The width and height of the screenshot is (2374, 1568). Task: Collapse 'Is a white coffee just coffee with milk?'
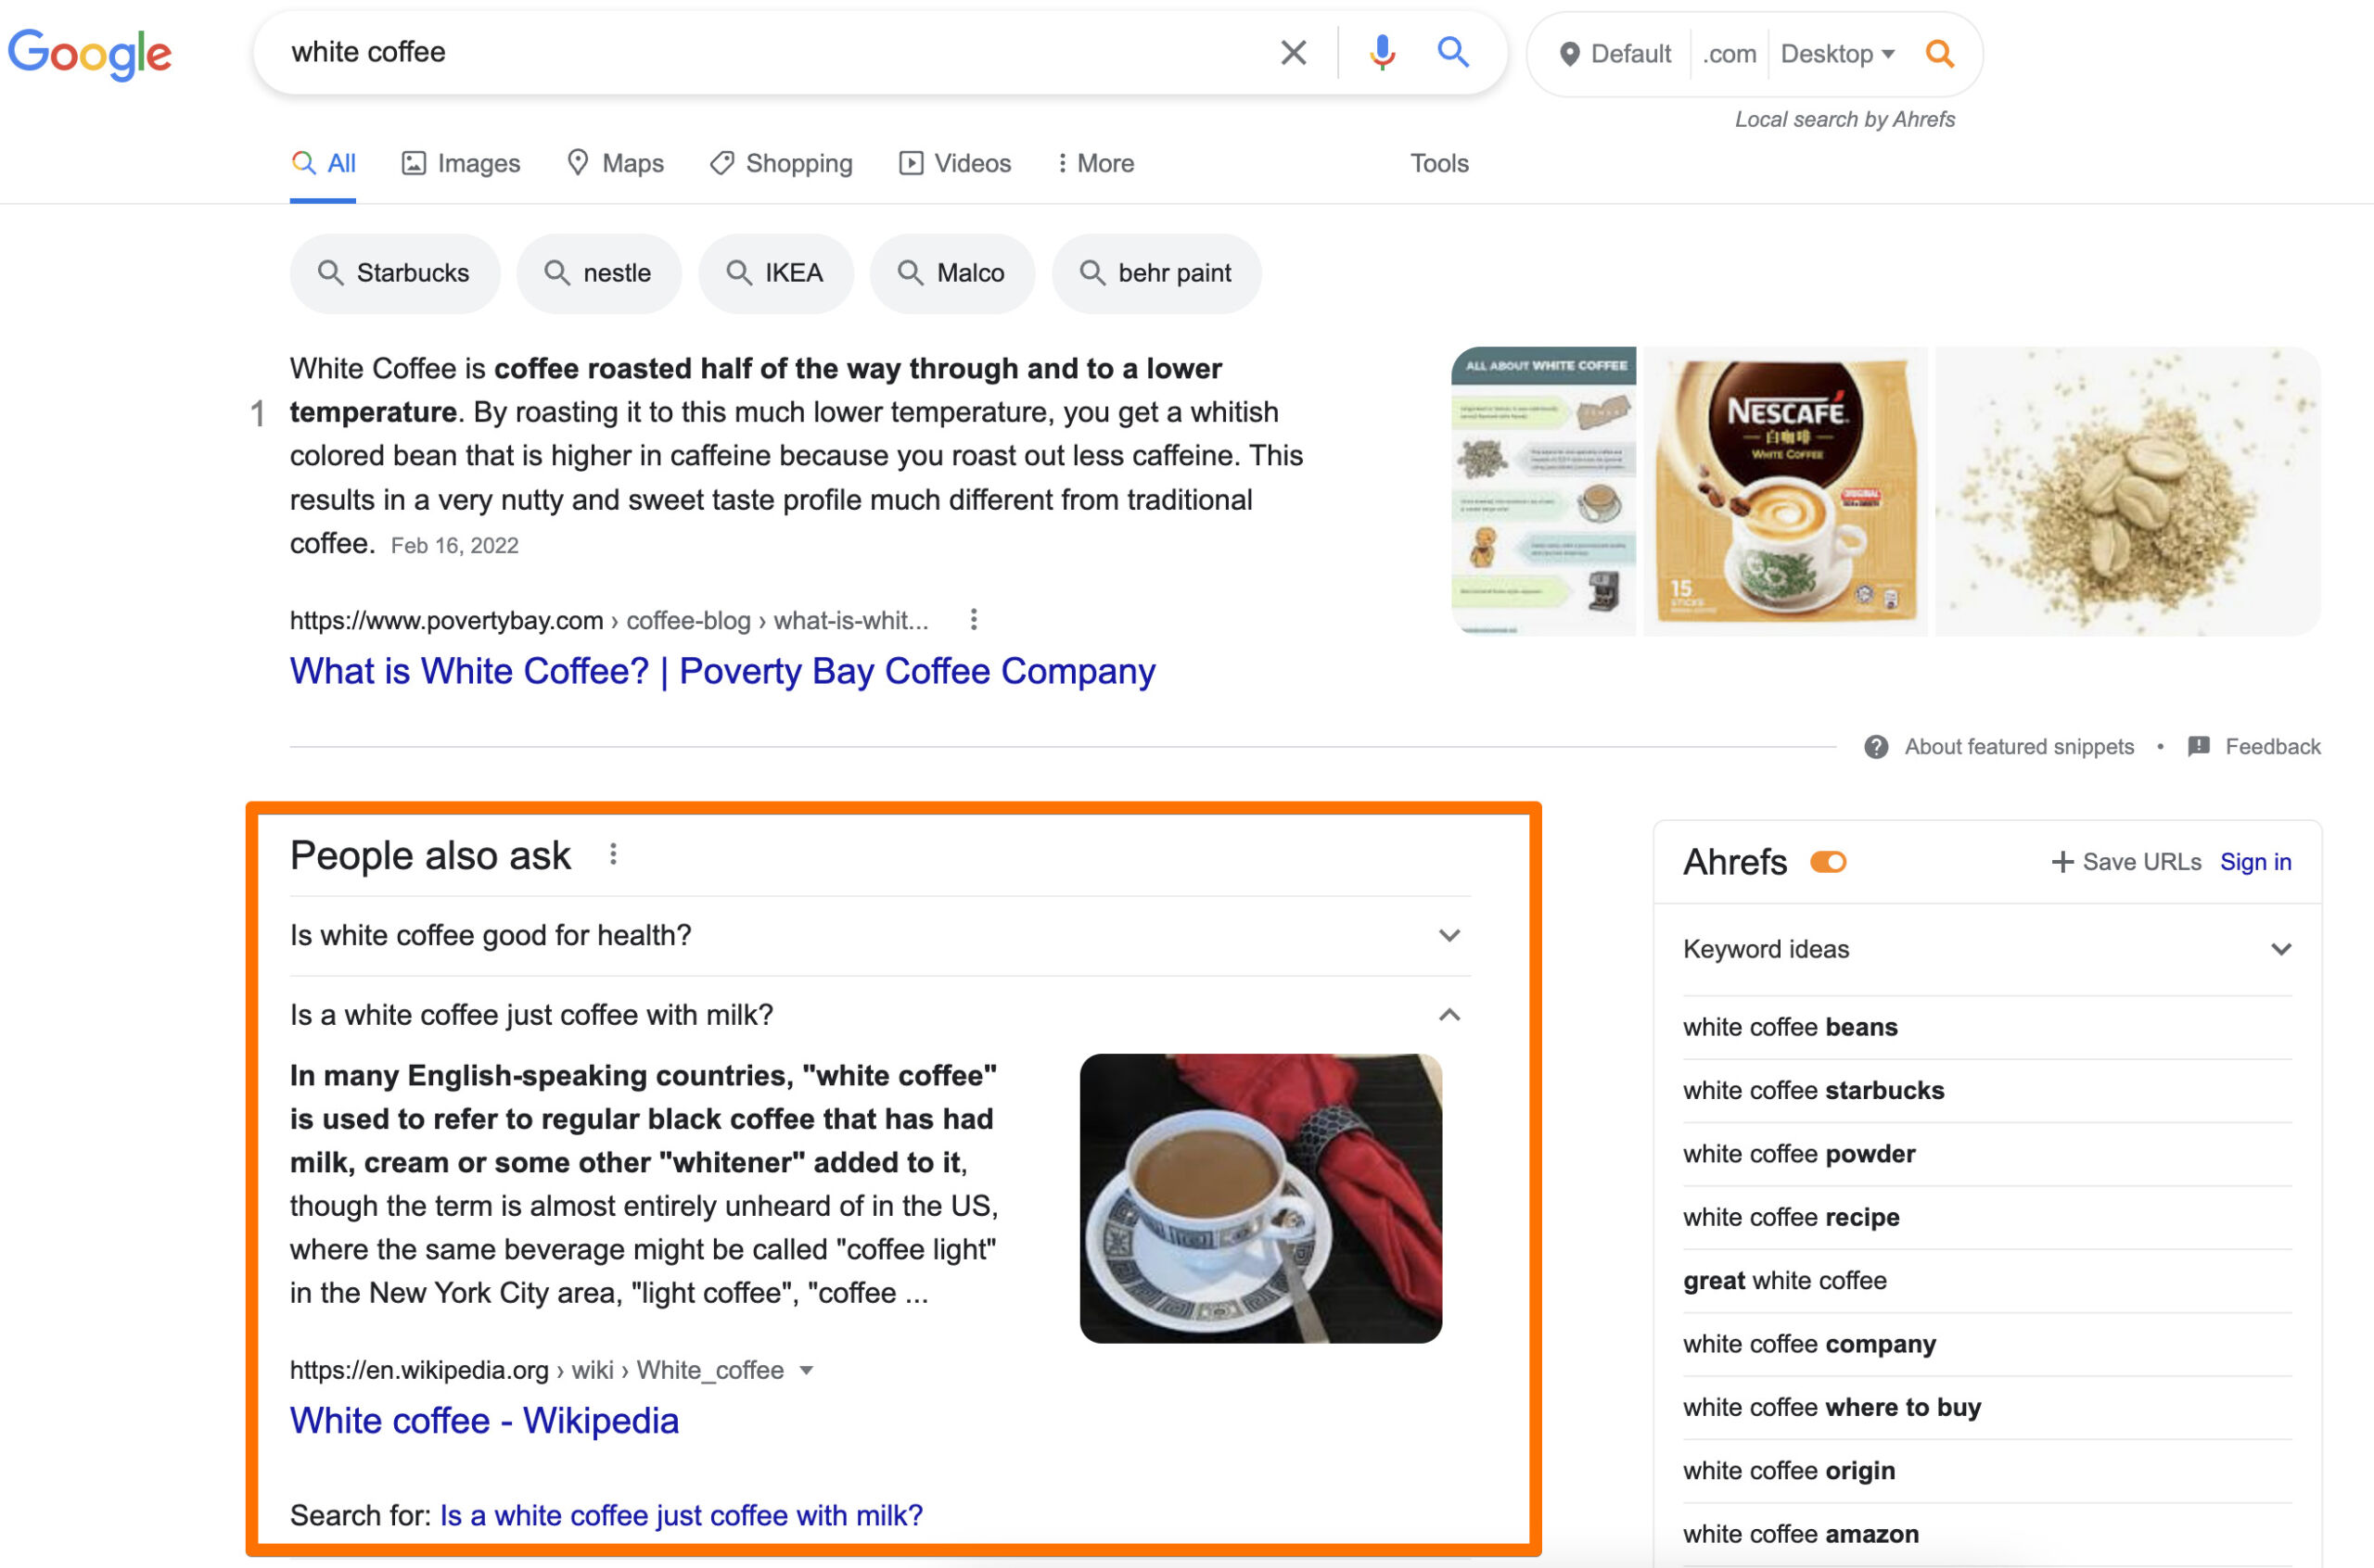click(x=1449, y=1015)
